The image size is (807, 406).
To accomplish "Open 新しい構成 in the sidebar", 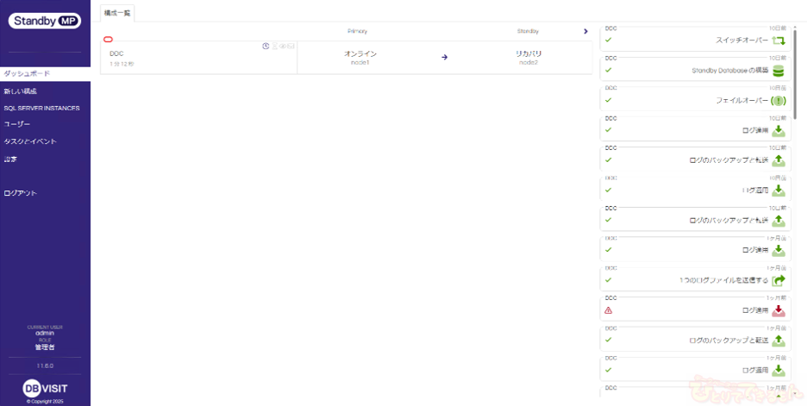I will (x=21, y=91).
